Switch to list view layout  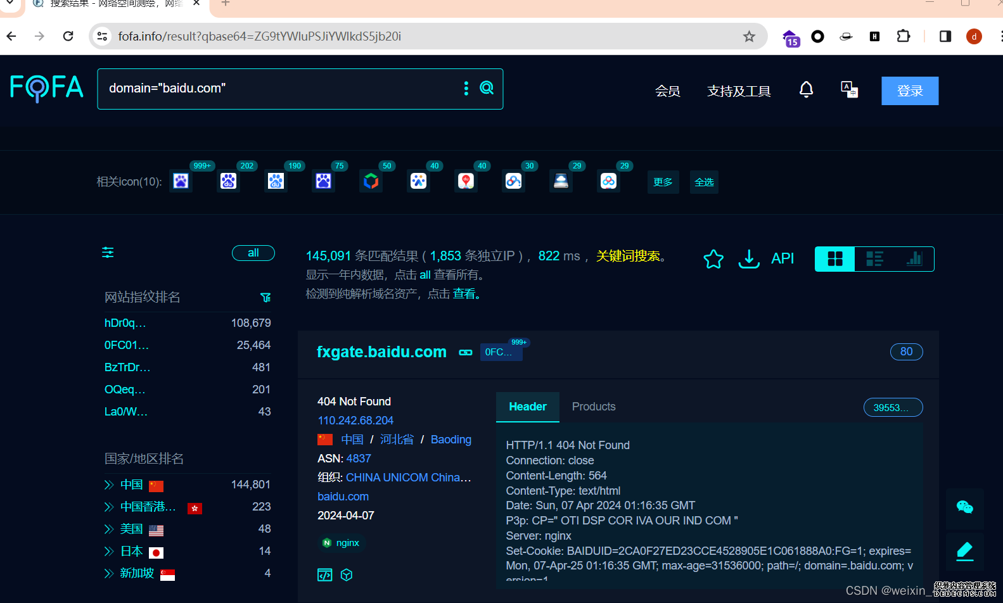[874, 259]
